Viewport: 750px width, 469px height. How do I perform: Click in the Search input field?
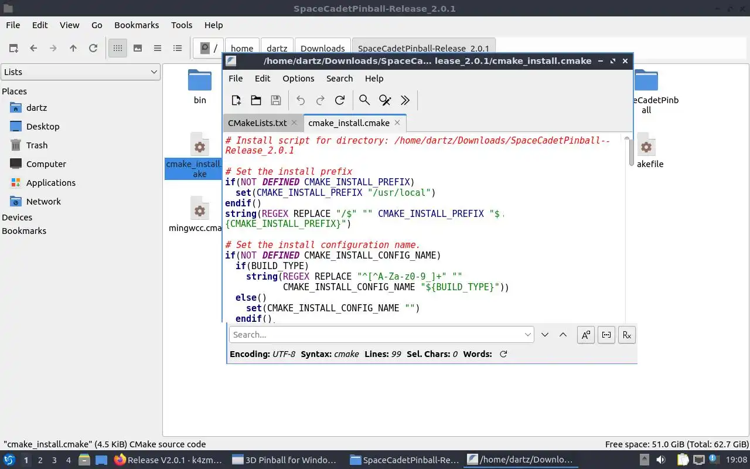[x=377, y=335]
